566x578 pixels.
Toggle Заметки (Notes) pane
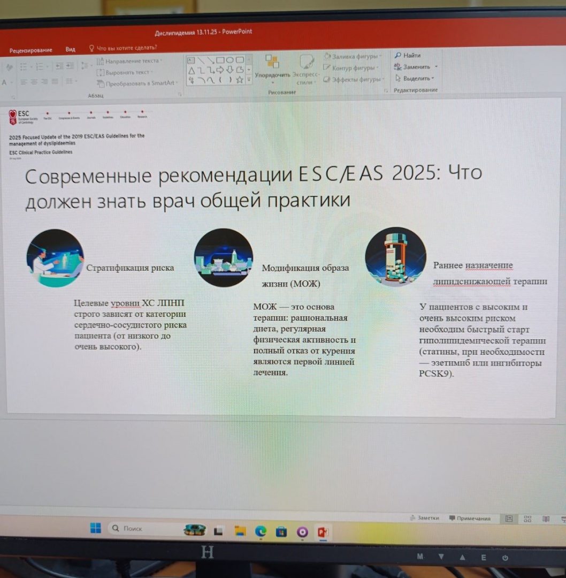424,518
